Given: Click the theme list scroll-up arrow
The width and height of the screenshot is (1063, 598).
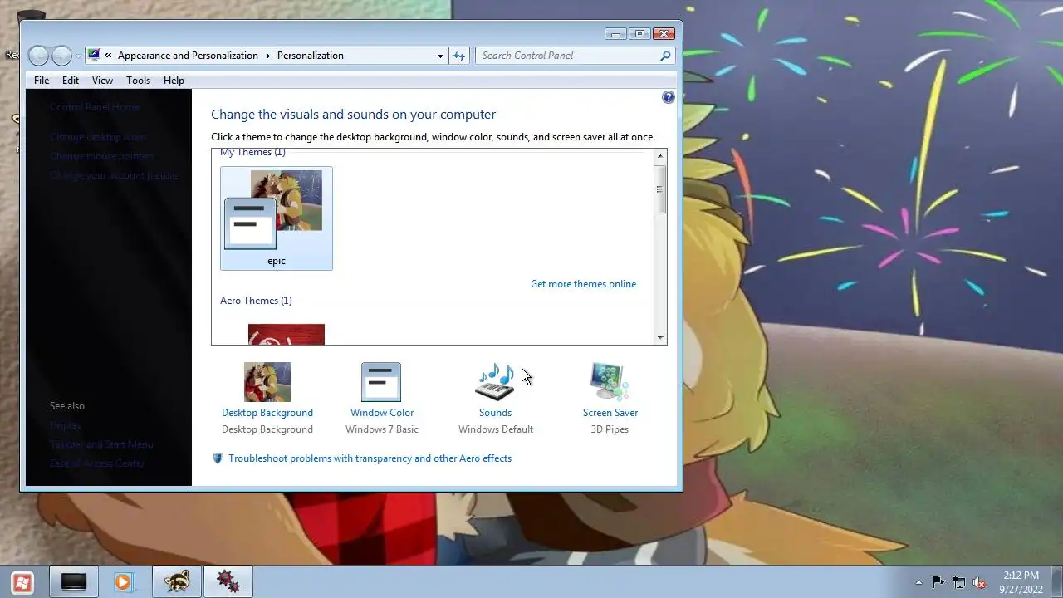Looking at the screenshot, I should [x=660, y=156].
